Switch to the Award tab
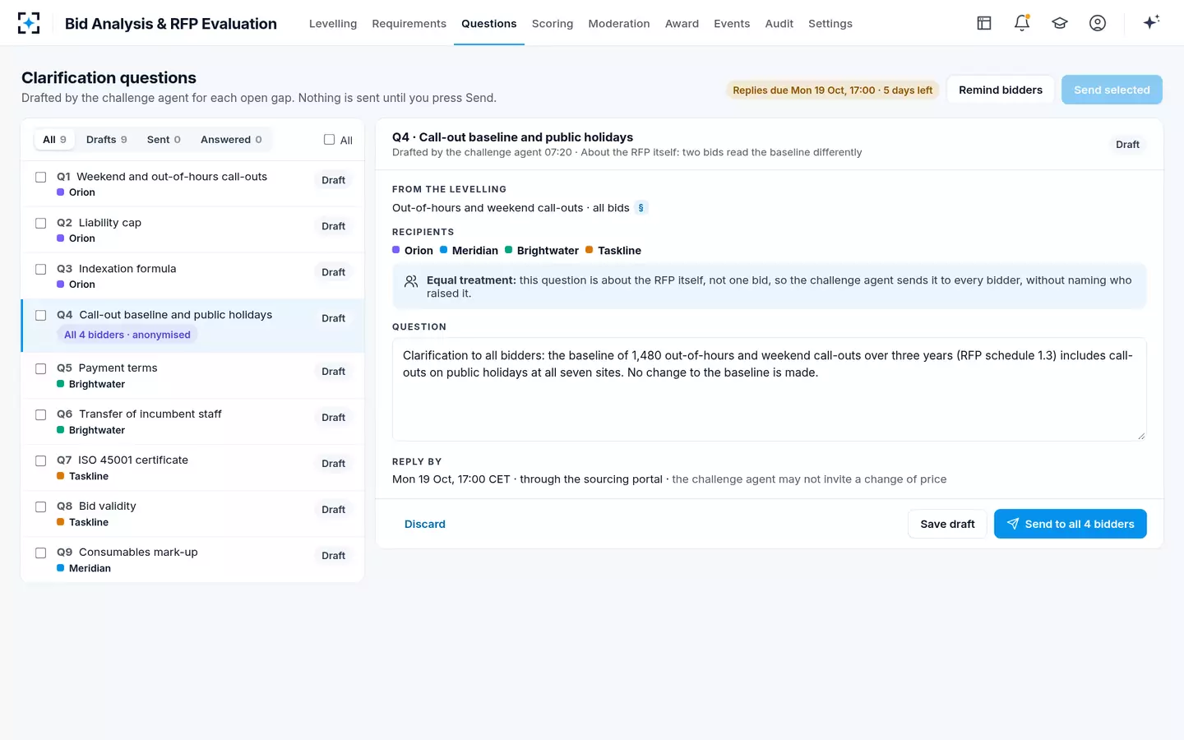The height and width of the screenshot is (740, 1184). point(682,24)
